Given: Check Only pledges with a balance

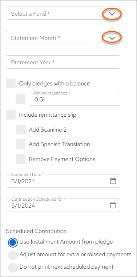Looking at the screenshot, I should (11, 83).
